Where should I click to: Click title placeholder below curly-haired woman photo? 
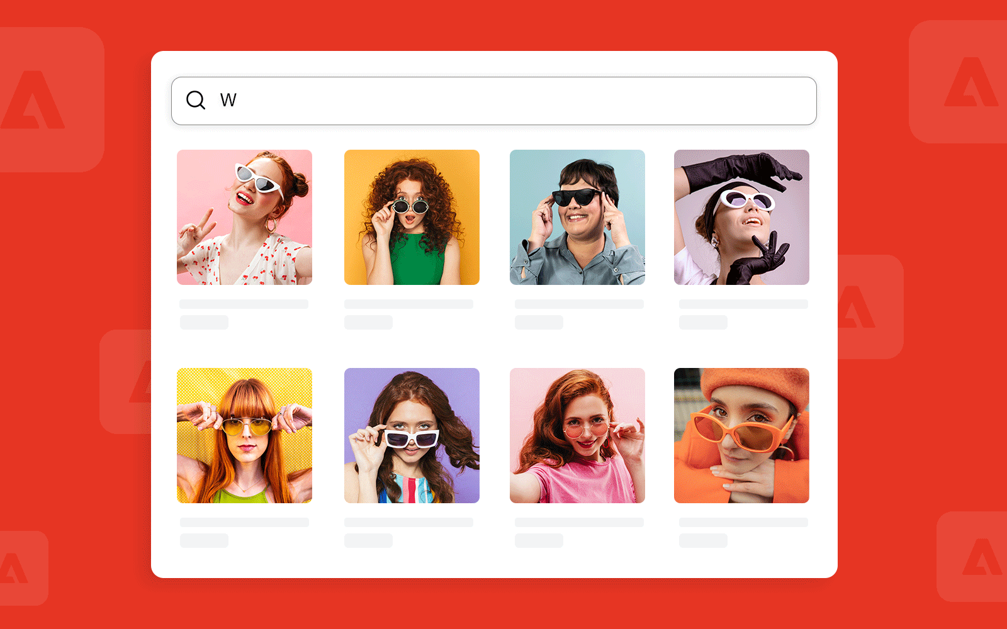[408, 304]
